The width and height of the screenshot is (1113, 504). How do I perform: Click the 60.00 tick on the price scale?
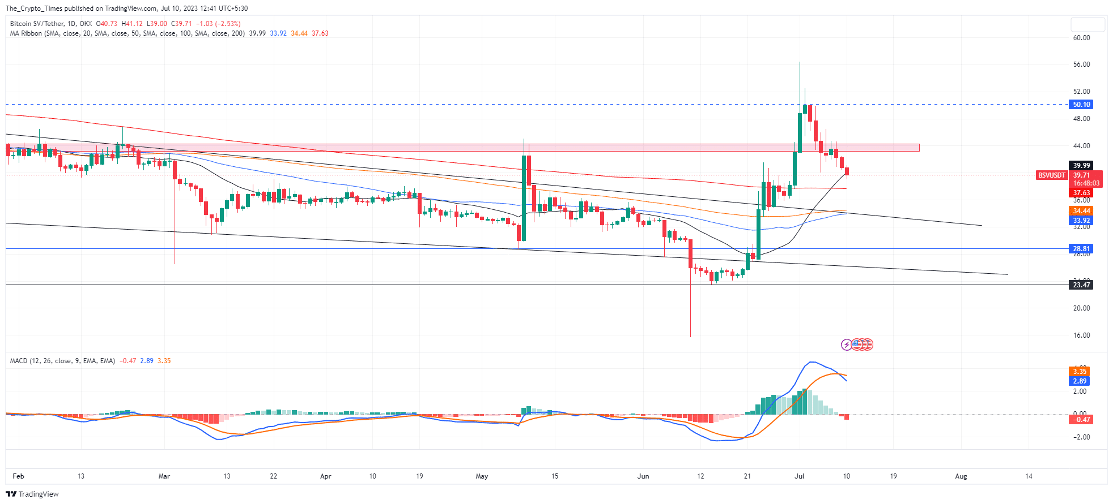1081,38
